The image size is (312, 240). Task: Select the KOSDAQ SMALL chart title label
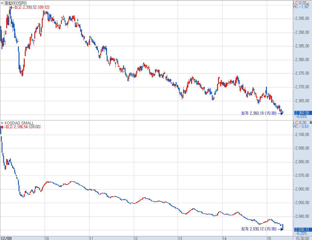(x=19, y=123)
